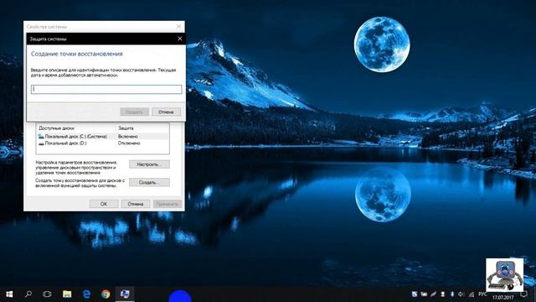Select System Properties taskbar icon
This screenshot has height=302, width=536.
coord(125,294)
